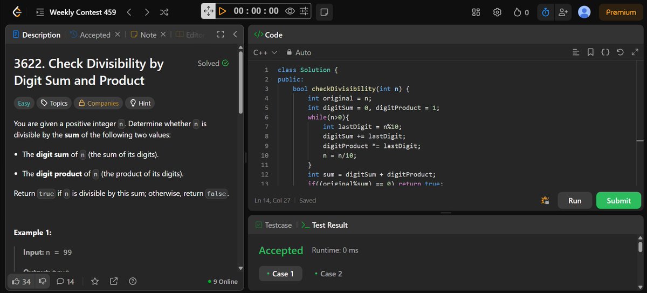Toggle the stopwatch timer icon

(546, 12)
